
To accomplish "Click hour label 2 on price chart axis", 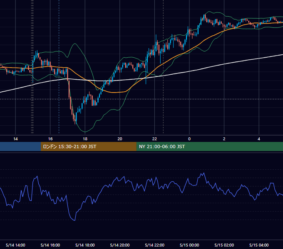I will pyautogui.click(x=224, y=139).
